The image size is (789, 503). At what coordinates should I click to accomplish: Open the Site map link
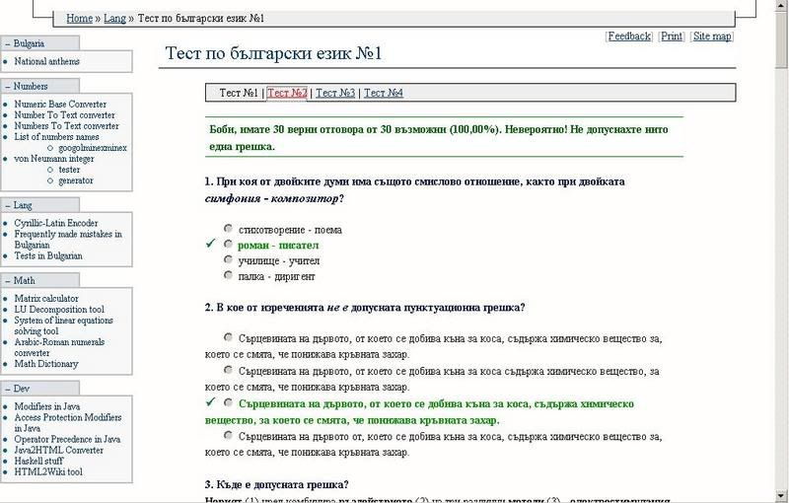[x=712, y=36]
